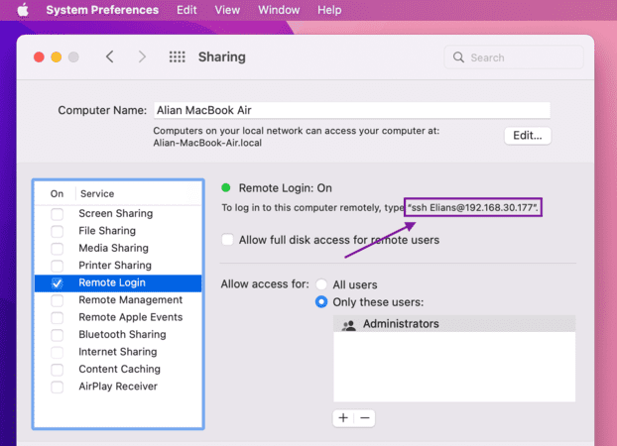Image resolution: width=617 pixels, height=446 pixels.
Task: Focus the Search field
Action: pos(514,57)
